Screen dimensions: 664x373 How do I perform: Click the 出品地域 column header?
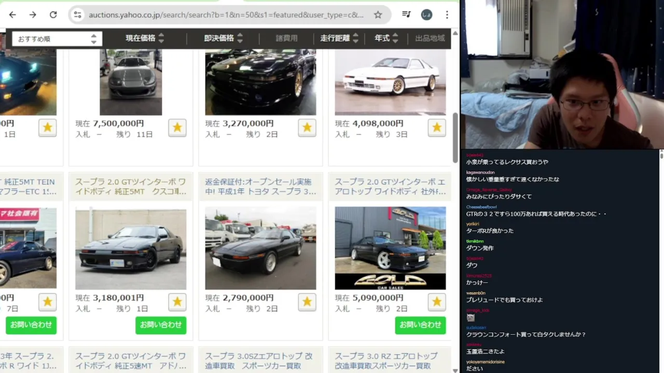coord(430,38)
